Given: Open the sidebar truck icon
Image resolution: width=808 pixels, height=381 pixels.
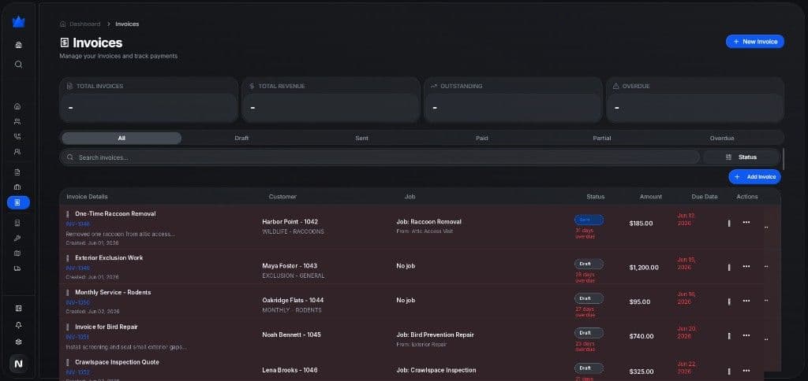Looking at the screenshot, I should 17,268.
